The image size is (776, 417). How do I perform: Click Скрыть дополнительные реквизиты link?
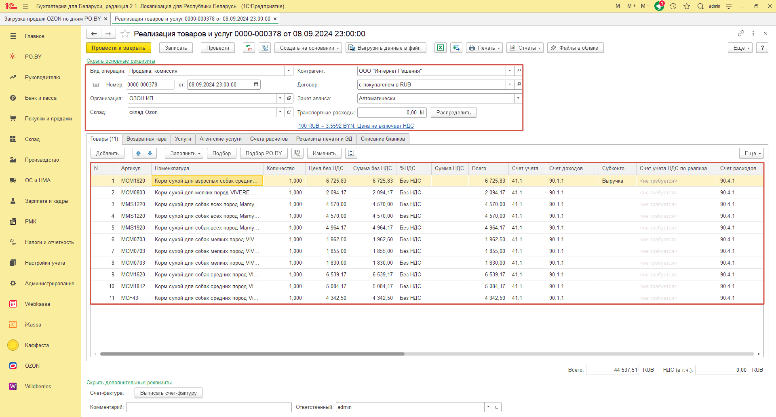pyautogui.click(x=129, y=382)
